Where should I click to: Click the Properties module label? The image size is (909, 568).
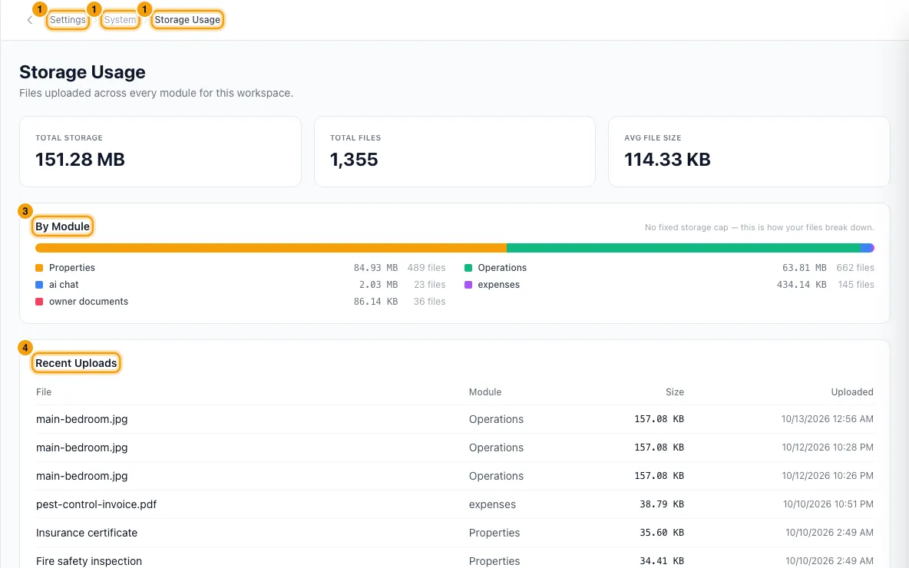click(72, 268)
